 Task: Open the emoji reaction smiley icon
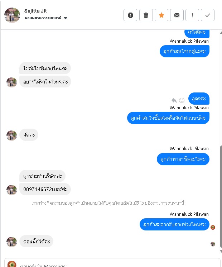click(182, 100)
